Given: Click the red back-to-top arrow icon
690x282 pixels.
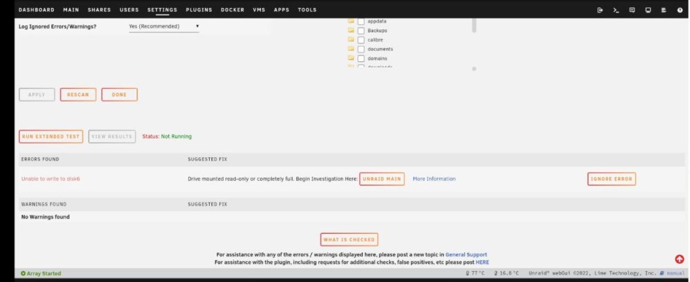Looking at the screenshot, I should [680, 259].
